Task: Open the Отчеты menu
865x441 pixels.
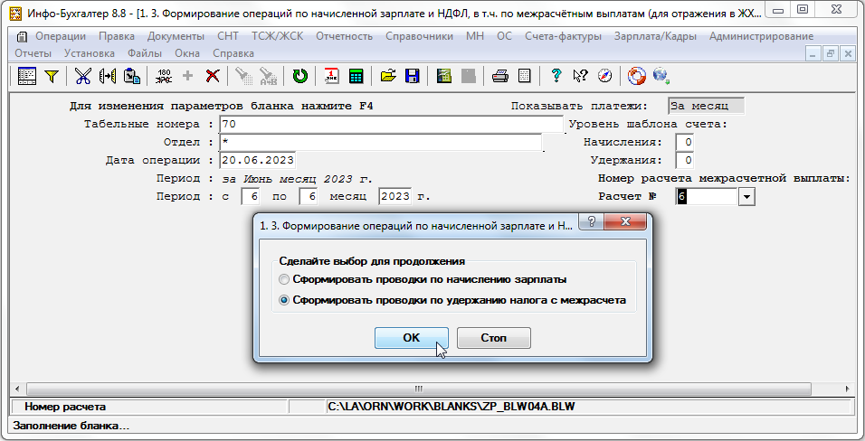Action: (x=33, y=53)
